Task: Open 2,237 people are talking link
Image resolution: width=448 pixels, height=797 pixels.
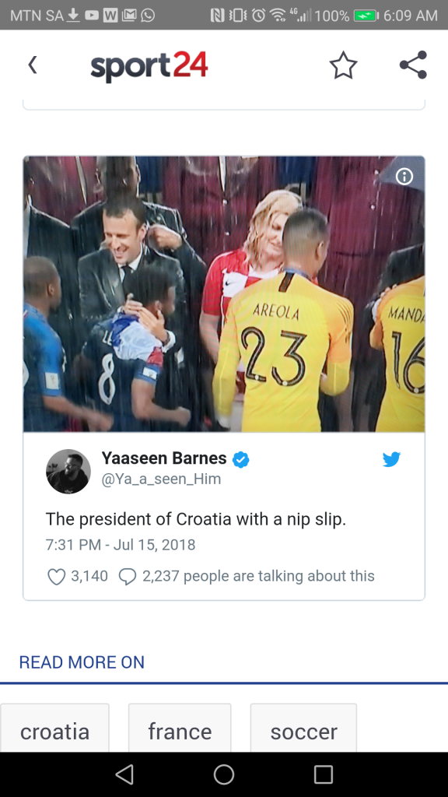Action: pyautogui.click(x=258, y=576)
